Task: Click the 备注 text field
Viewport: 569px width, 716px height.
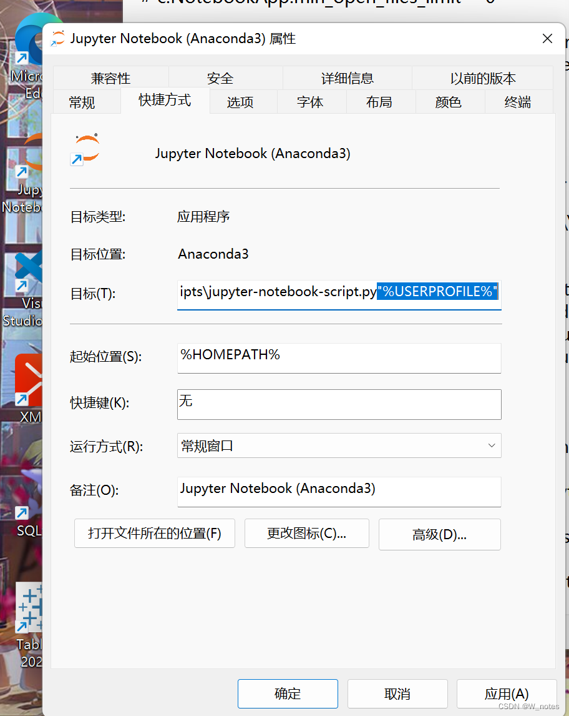Action: coord(339,492)
